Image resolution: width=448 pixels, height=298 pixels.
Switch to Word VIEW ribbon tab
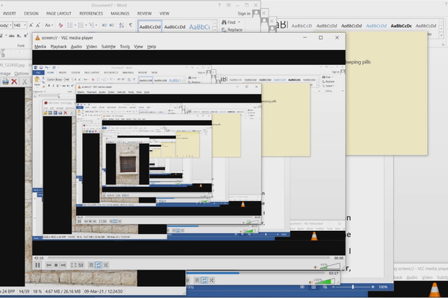coord(164,13)
